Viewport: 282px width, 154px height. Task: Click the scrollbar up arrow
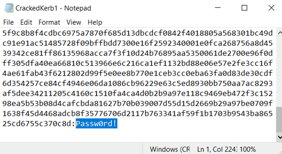(280, 33)
